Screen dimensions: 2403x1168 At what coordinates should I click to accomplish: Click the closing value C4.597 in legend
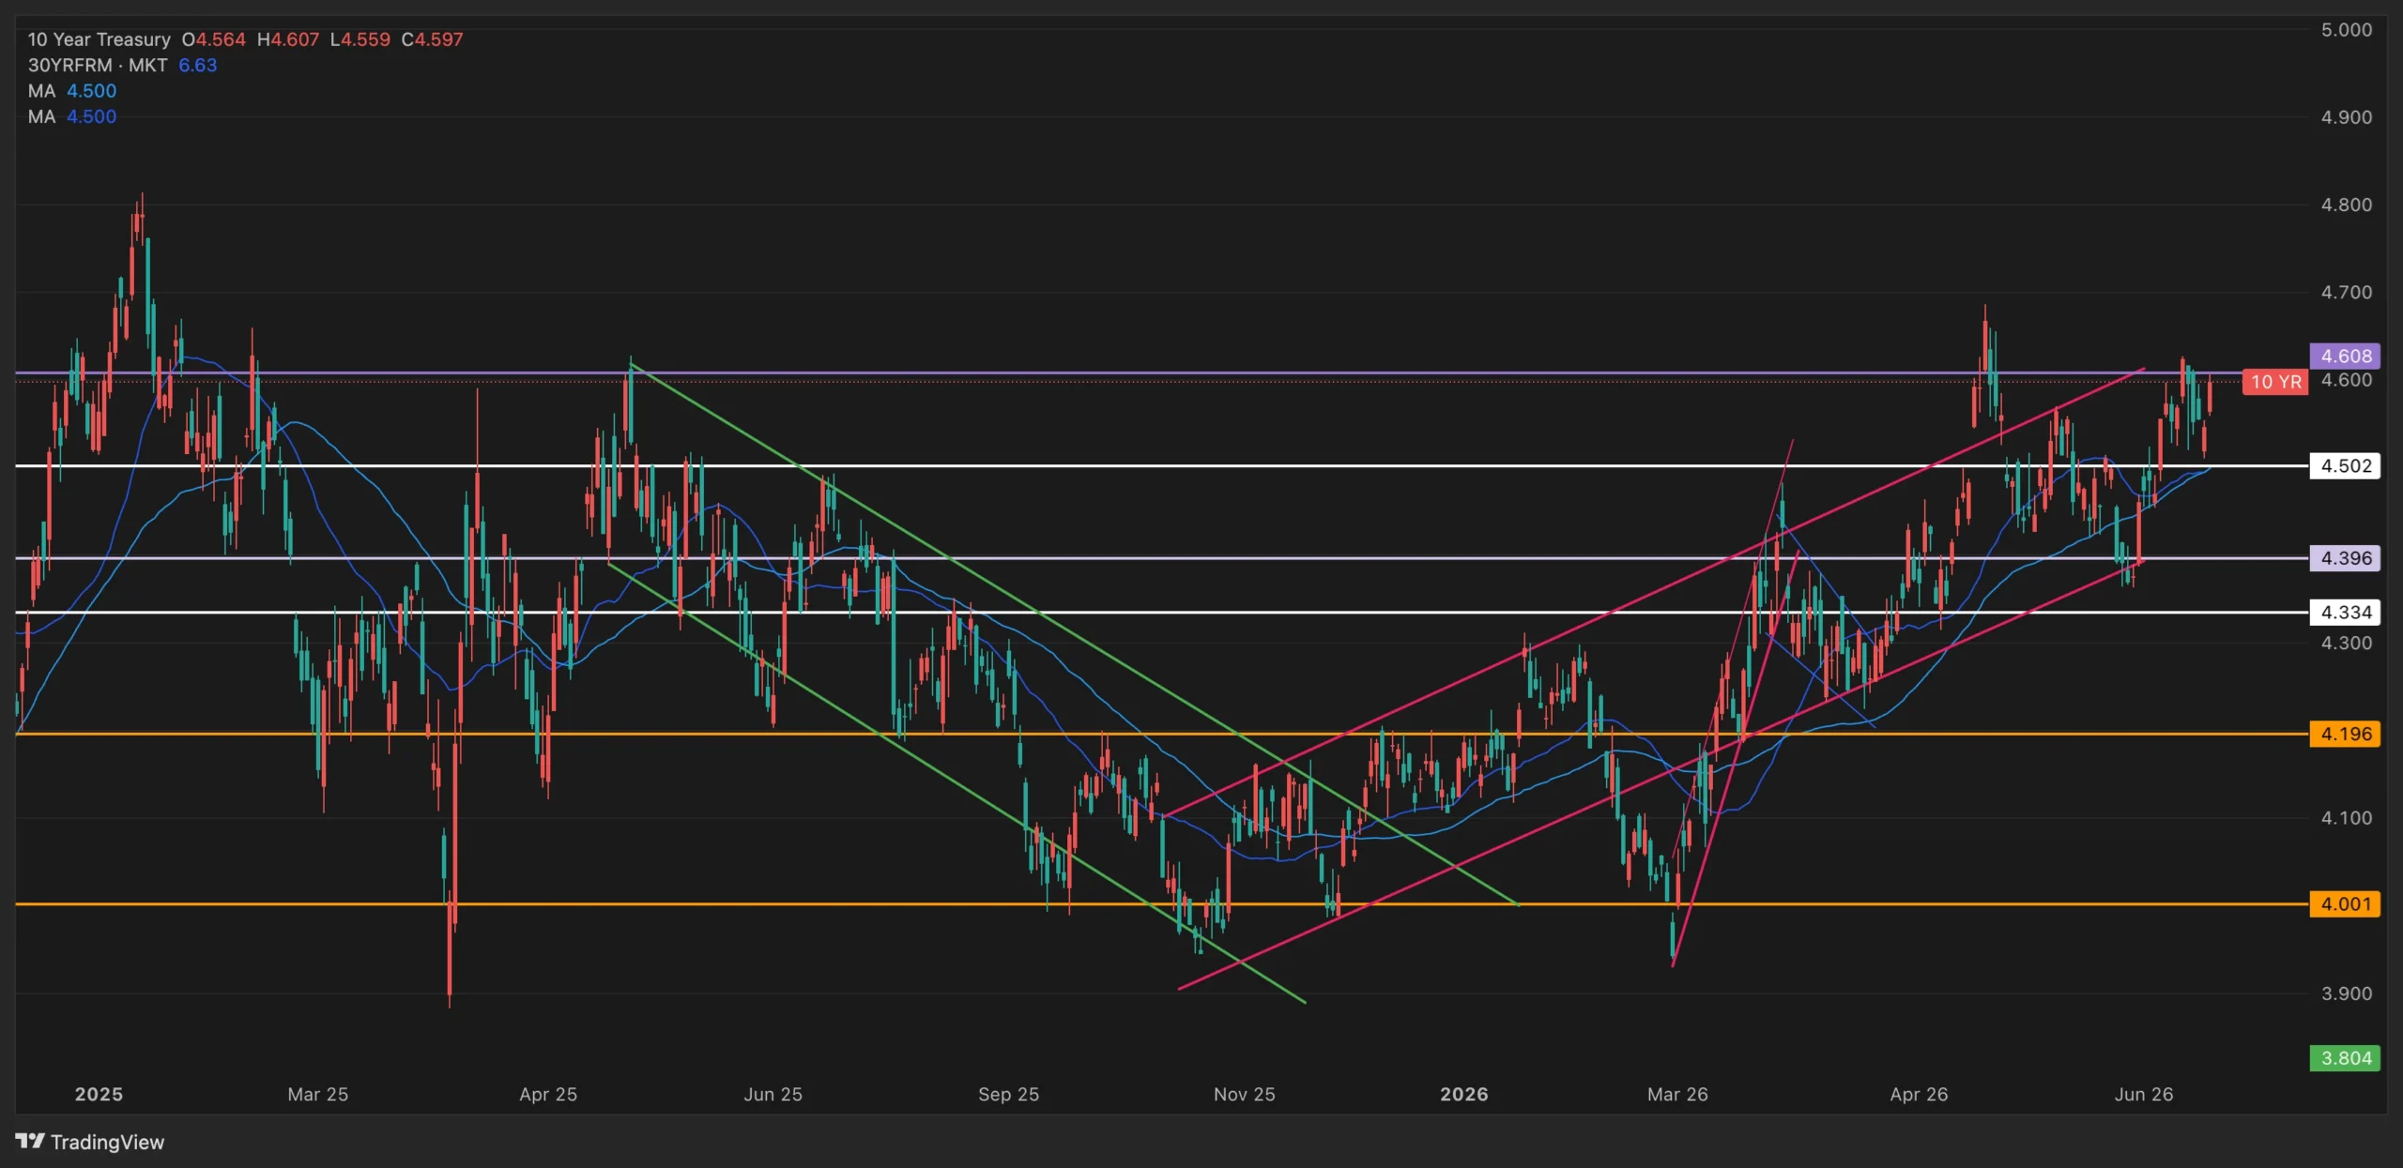(433, 39)
